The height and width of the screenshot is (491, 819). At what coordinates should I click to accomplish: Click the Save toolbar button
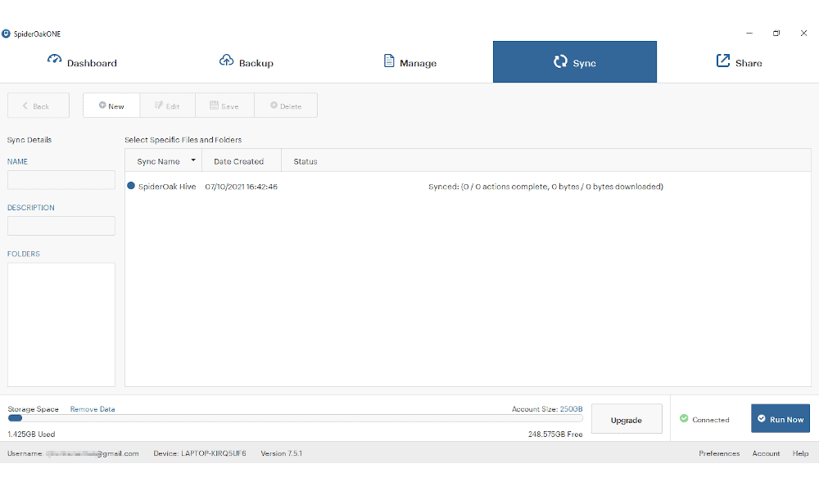point(224,106)
